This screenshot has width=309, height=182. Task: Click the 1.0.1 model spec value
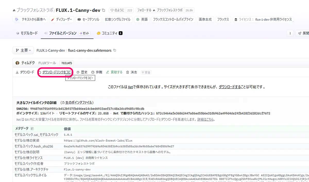coord(68,135)
